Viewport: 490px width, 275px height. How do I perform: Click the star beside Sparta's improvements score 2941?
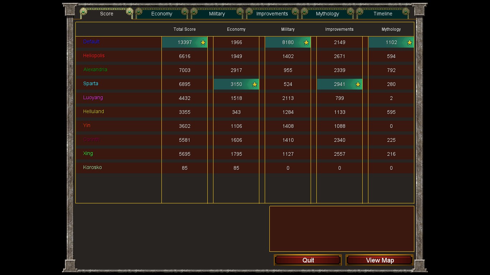coord(358,85)
